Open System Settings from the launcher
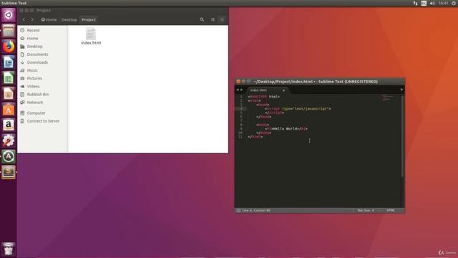This screenshot has height=258, width=458. point(8,141)
